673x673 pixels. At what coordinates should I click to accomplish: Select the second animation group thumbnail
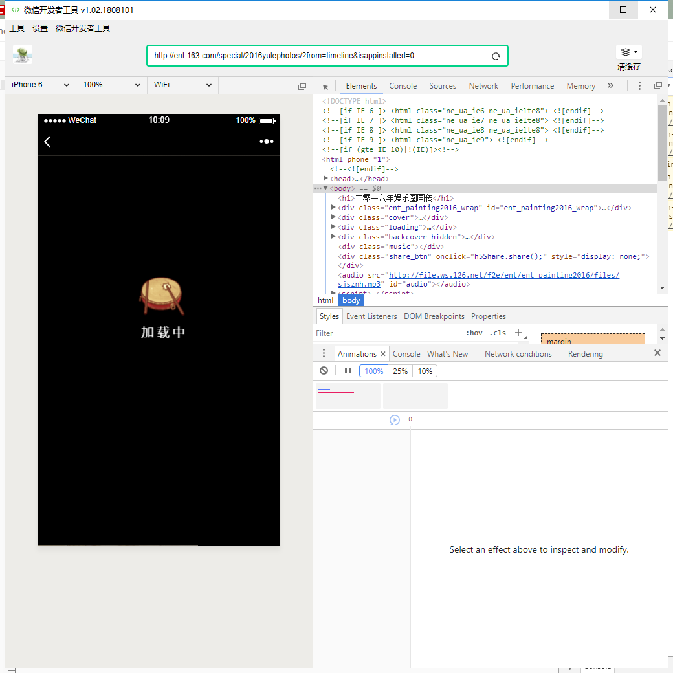(x=415, y=396)
